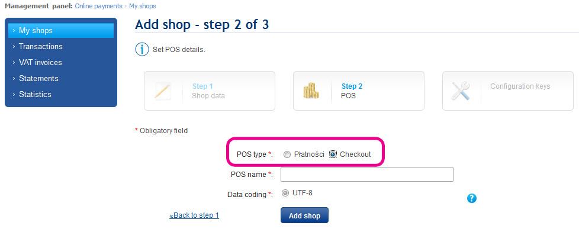The width and height of the screenshot is (579, 232).
Task: Select the UTF-8 data coding radio button
Action: click(x=285, y=193)
